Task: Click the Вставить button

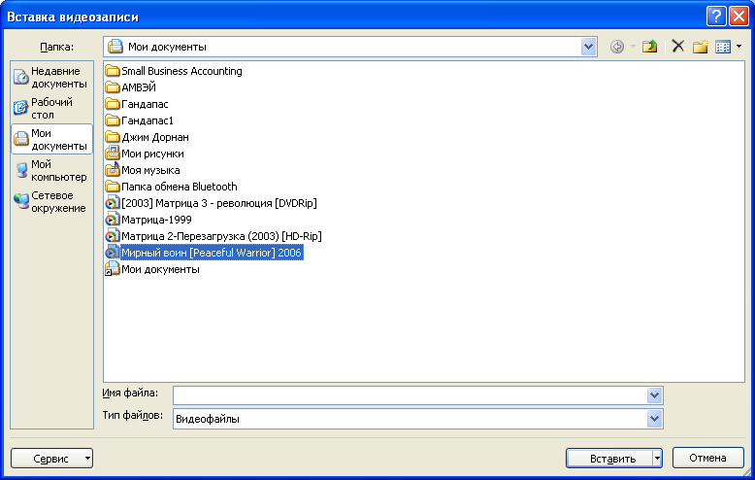Action: [610, 459]
